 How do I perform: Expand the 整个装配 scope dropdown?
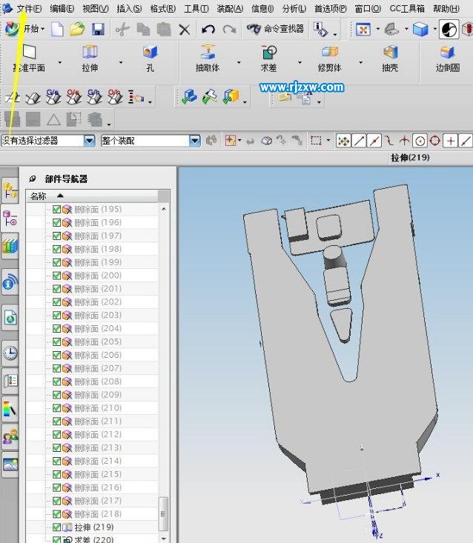pyautogui.click(x=195, y=141)
